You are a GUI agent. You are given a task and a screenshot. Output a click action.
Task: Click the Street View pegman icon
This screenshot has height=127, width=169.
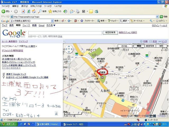pos(69,56)
